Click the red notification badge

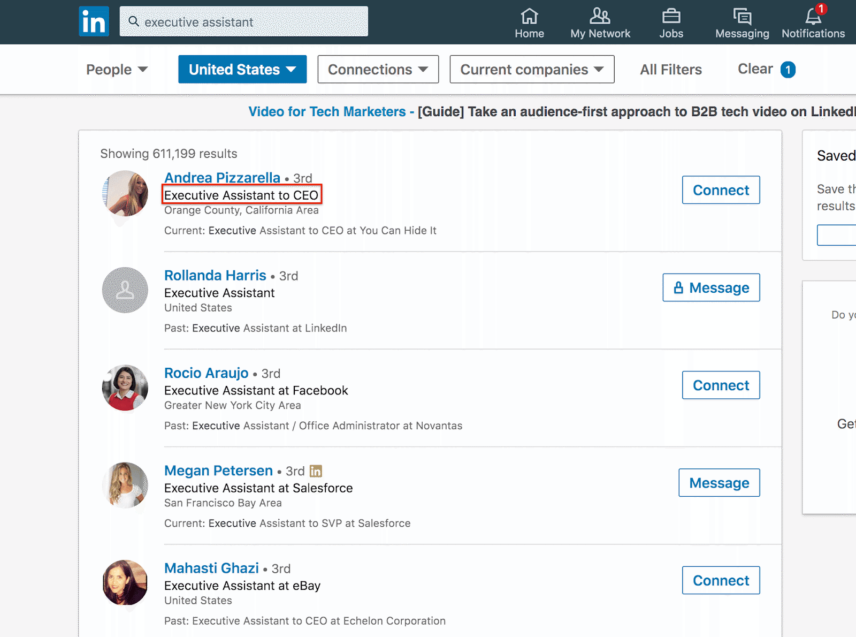[821, 9]
